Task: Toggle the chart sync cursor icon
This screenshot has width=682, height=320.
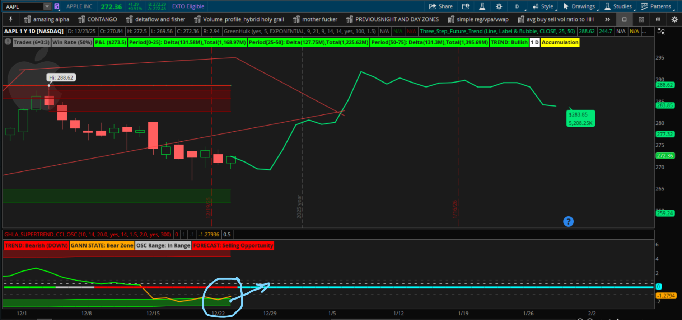Action: pos(661,32)
